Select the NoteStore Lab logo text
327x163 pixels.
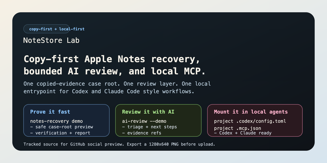click(51, 40)
